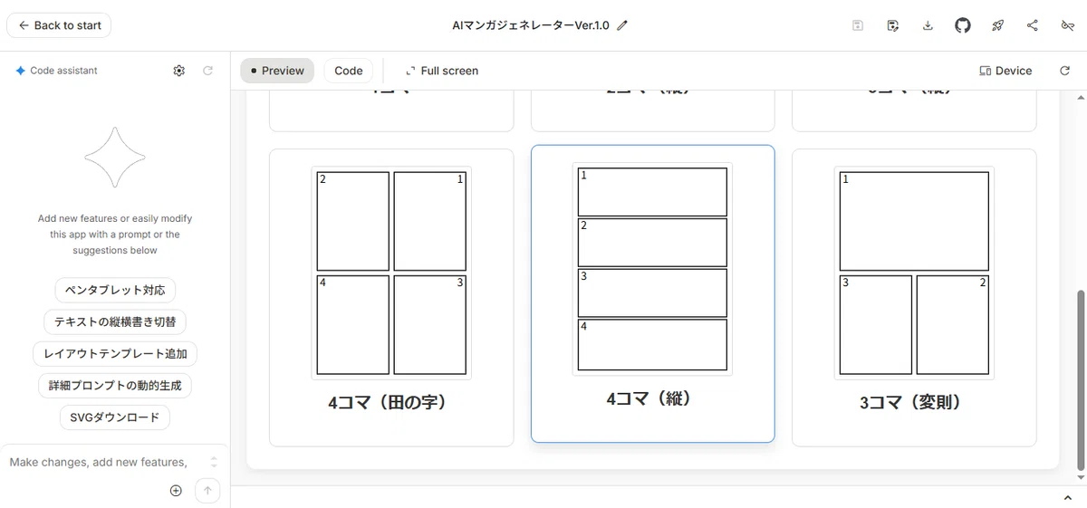Click the 詳細プロンプトの動的生成 suggestion
The width and height of the screenshot is (1087, 508).
point(115,385)
